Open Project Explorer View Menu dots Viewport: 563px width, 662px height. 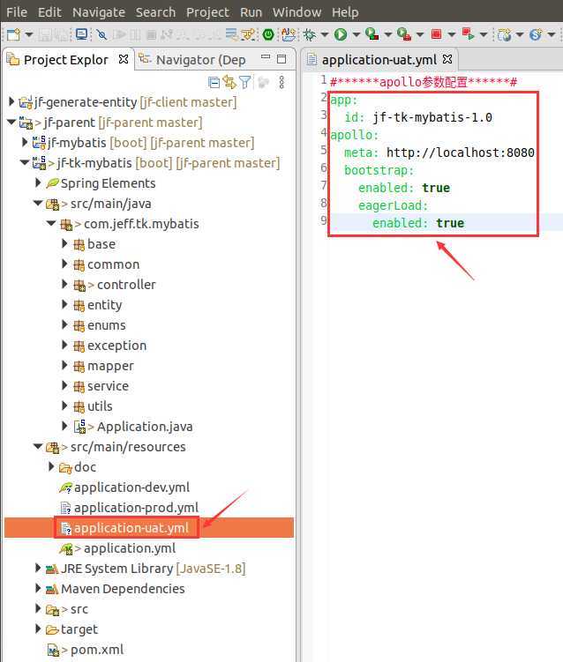tap(281, 82)
